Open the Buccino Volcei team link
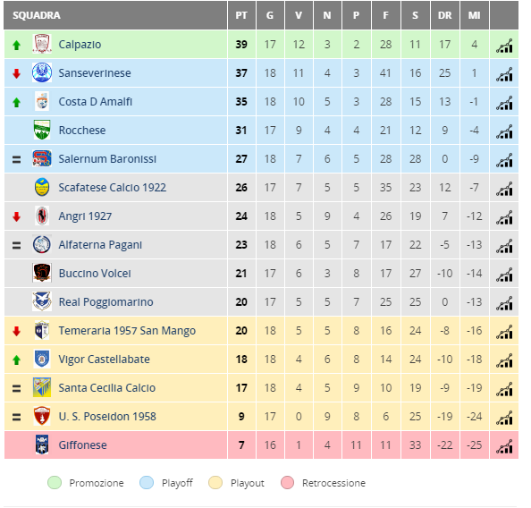This screenshot has width=531, height=508. 95,274
